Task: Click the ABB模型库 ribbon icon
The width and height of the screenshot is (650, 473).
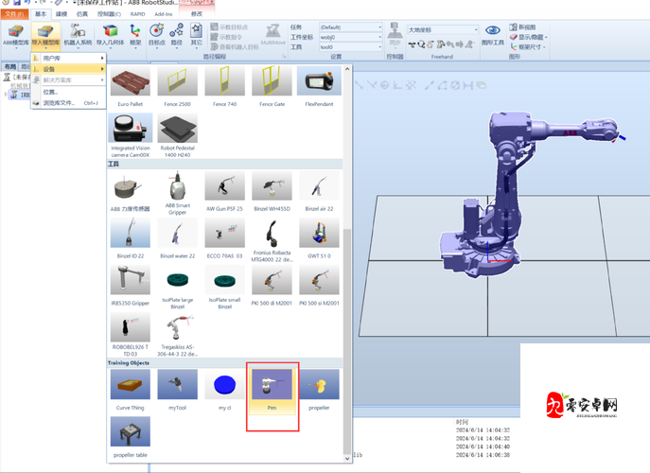Action: click(15, 35)
